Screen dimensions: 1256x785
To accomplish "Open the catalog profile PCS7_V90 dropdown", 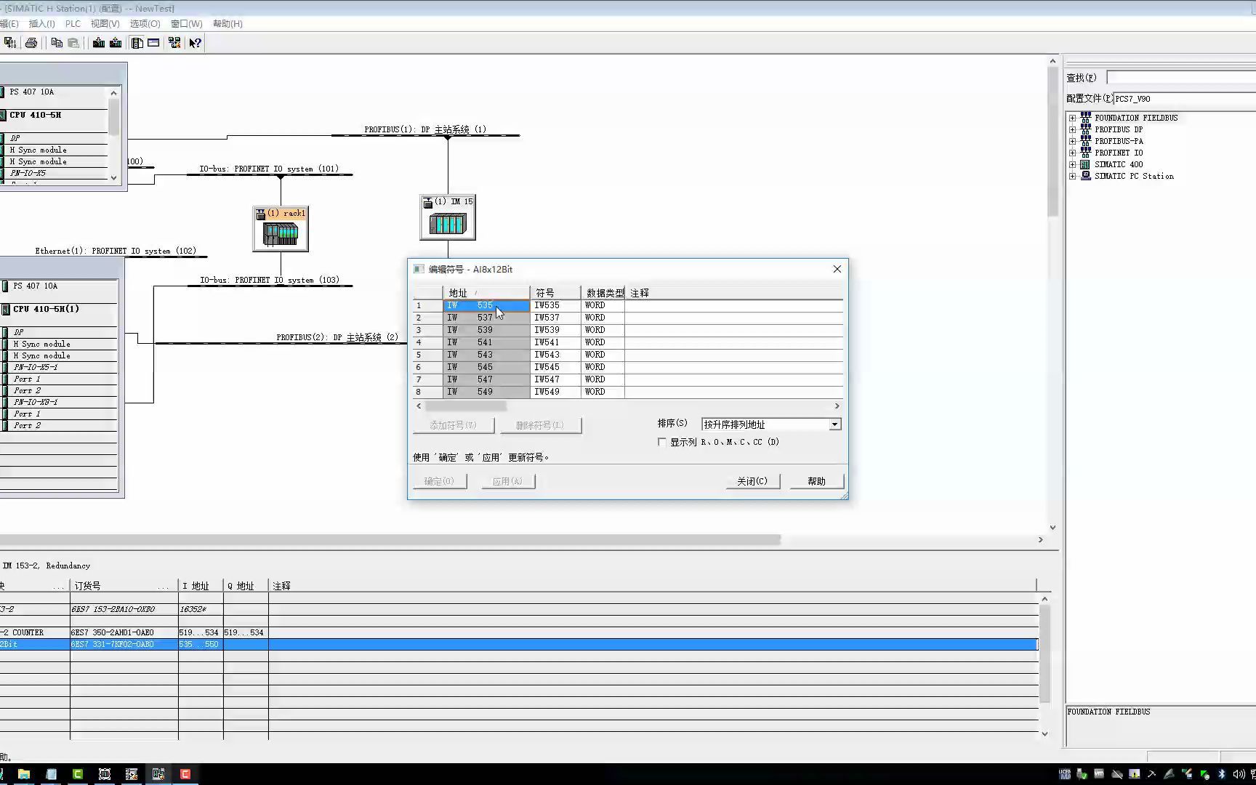I will coord(1185,99).
